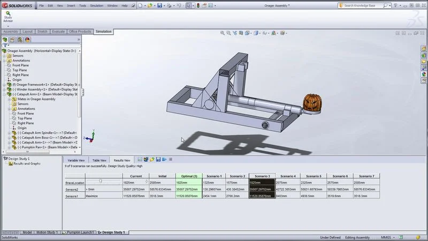This screenshot has height=241, width=428.
Task: Open the ConfigurationManager tab icon
Action: pyautogui.click(x=20, y=40)
